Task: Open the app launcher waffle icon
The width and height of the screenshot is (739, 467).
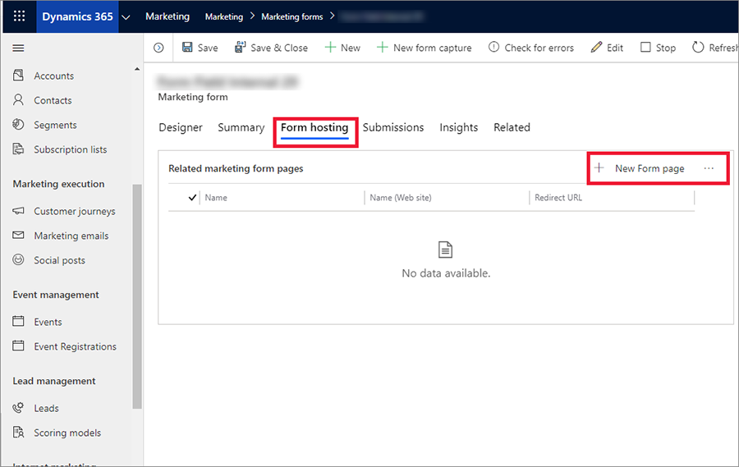Action: (x=20, y=16)
